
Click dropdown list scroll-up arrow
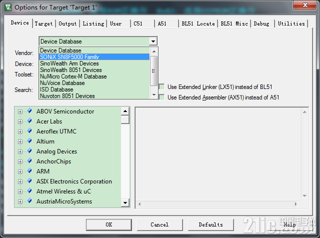click(154, 51)
